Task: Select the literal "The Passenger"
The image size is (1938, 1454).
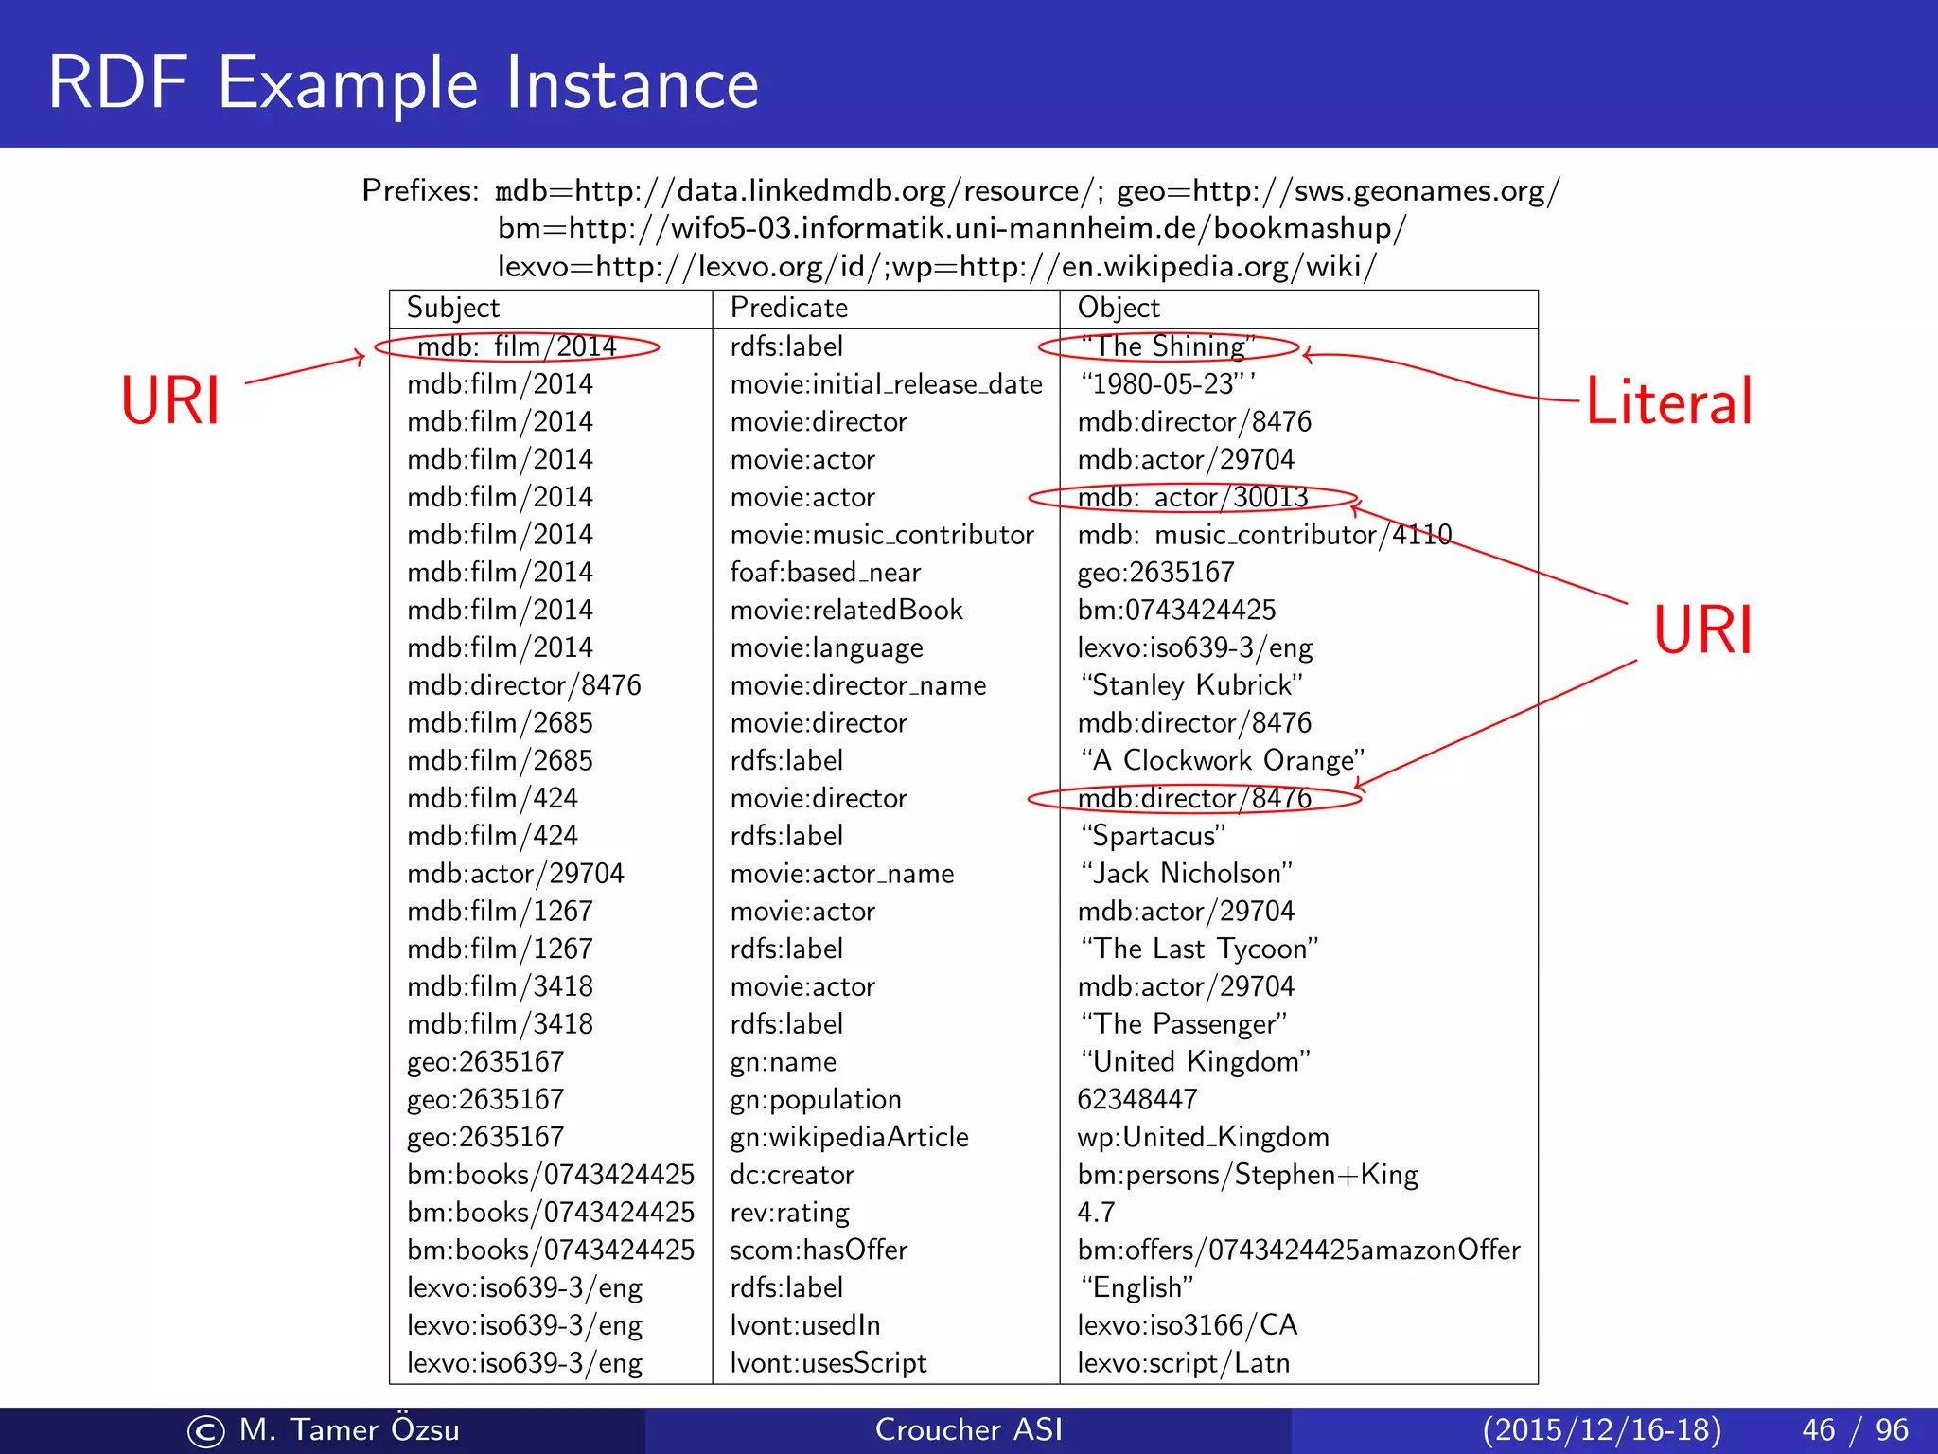Action: tap(1184, 1025)
